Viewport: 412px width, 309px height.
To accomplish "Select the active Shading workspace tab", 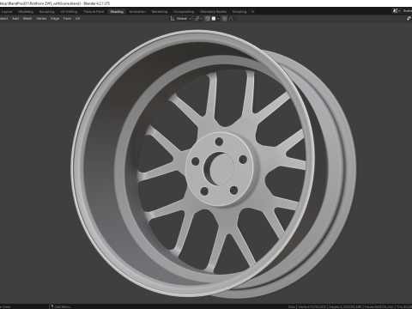I will 117,12.
